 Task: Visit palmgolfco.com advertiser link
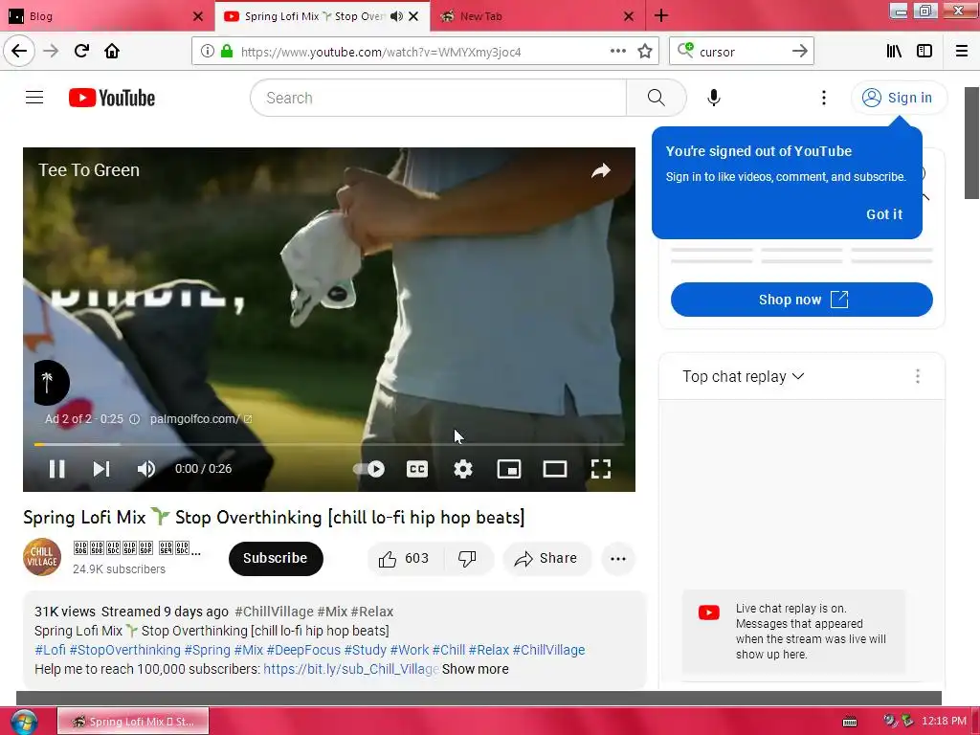click(x=201, y=419)
